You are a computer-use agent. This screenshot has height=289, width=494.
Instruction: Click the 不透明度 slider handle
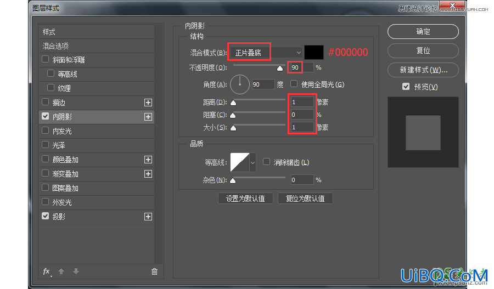pyautogui.click(x=280, y=69)
